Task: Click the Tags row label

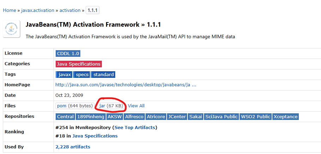Action: (10, 74)
